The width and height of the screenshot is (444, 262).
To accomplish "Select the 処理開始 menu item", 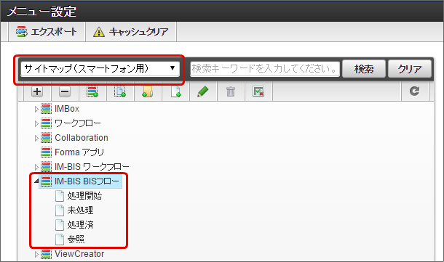I will [x=84, y=196].
